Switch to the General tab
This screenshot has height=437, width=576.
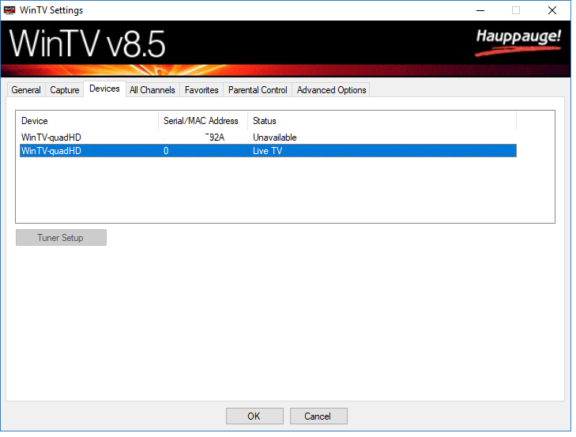(26, 90)
